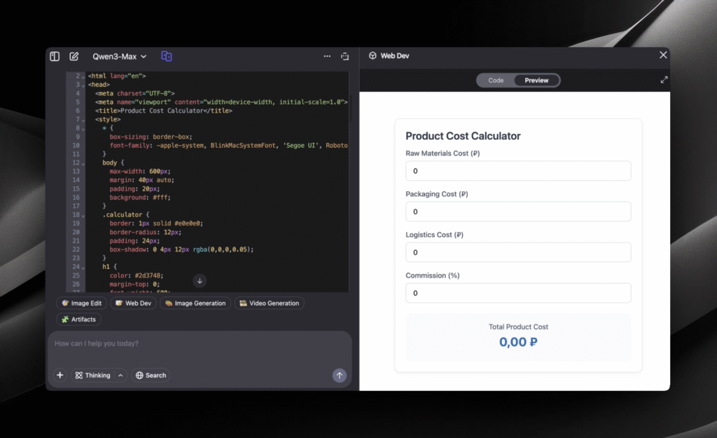Click the plus attachment icon
Viewport: 717px width, 438px height.
(x=60, y=375)
